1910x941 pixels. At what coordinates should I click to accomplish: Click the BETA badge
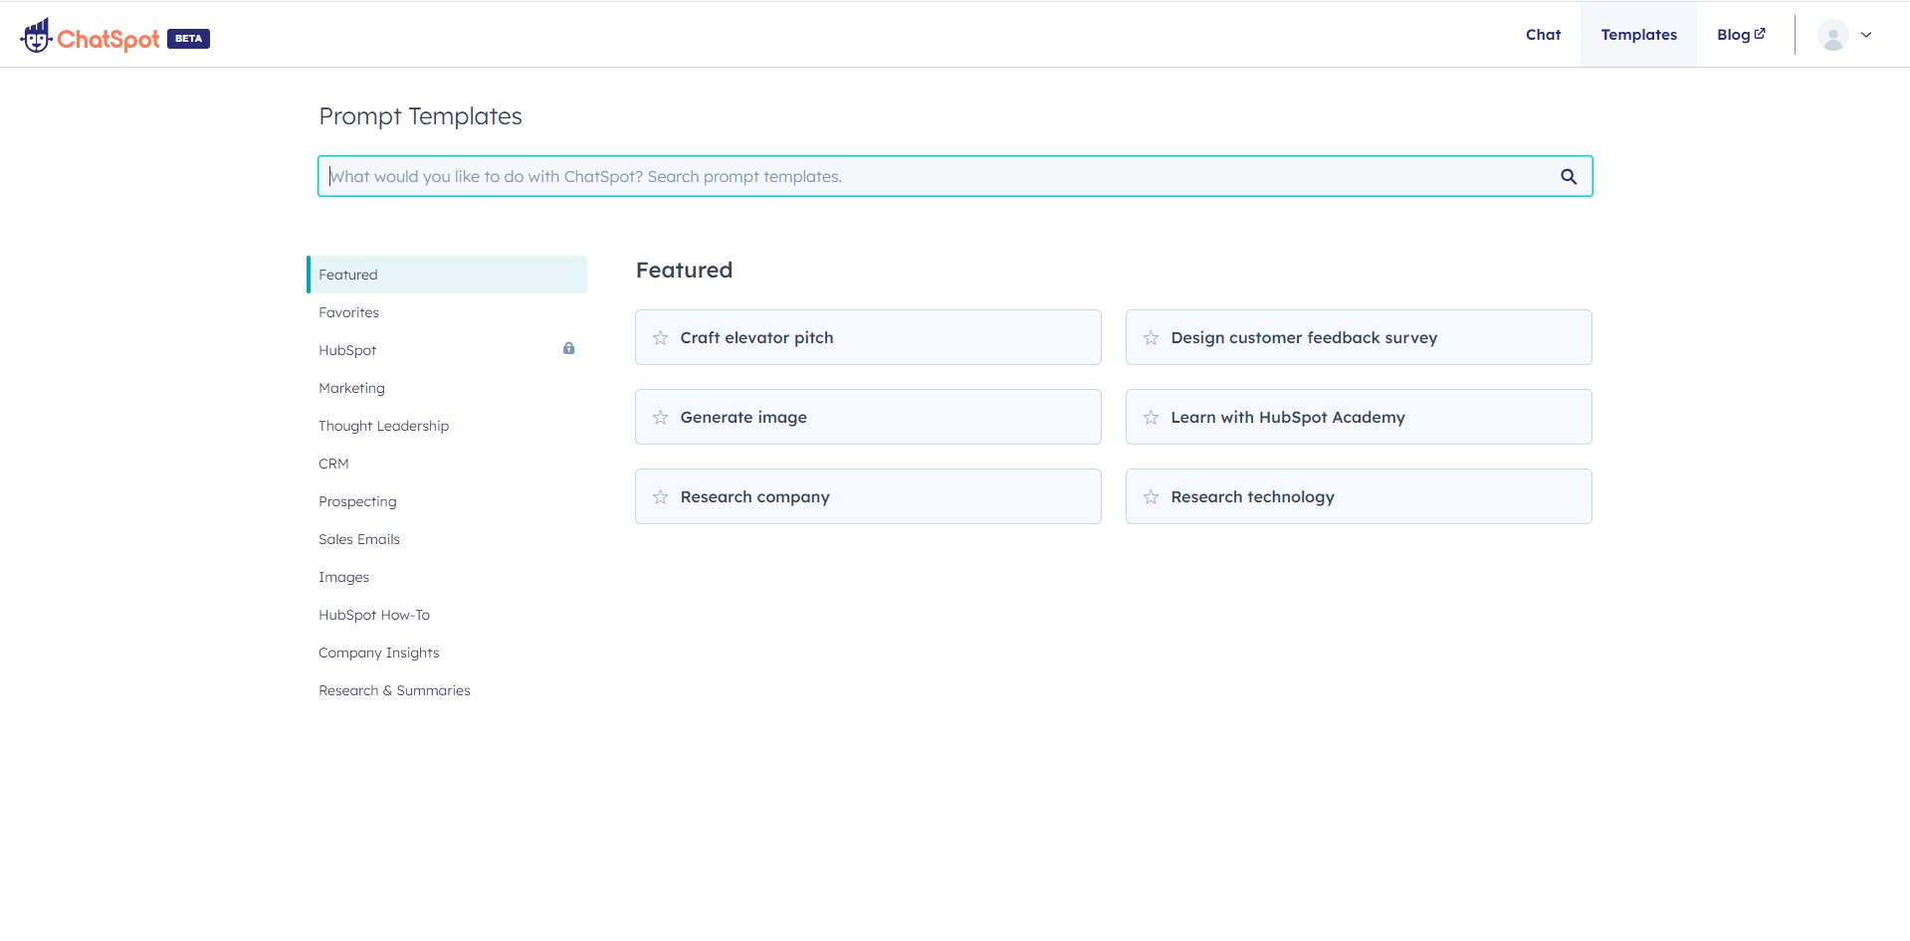coord(188,39)
